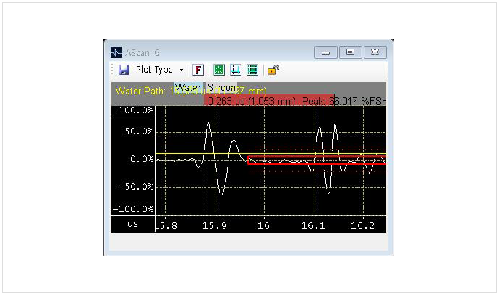Click the 16.2 time axis label

(363, 226)
